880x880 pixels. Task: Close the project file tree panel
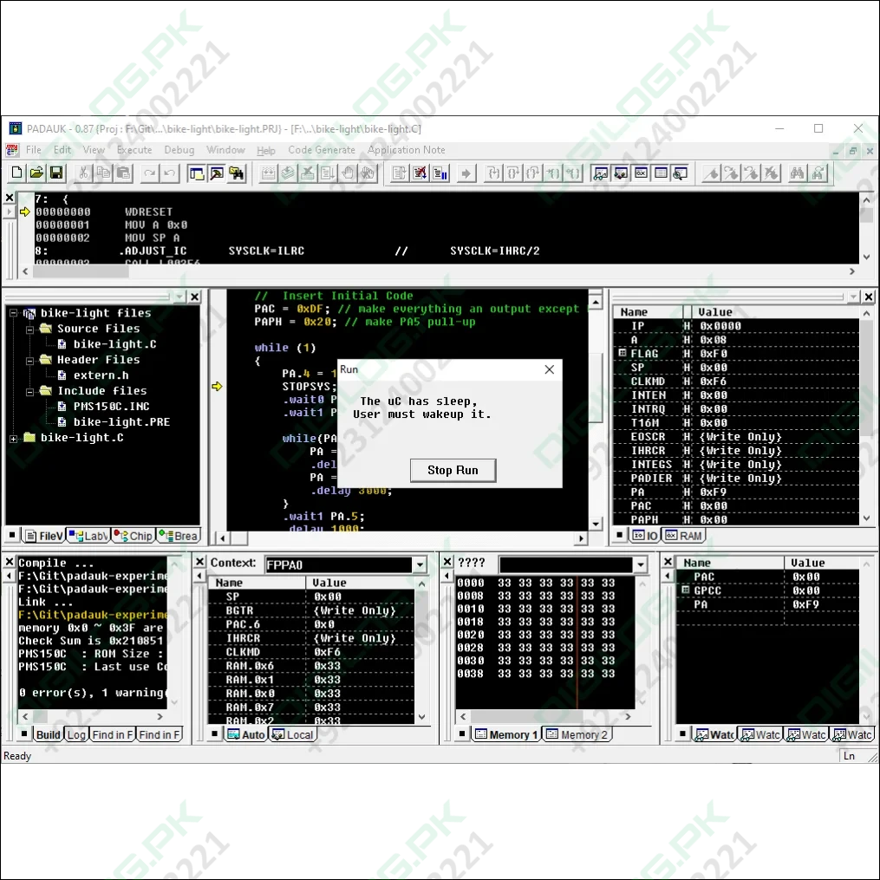(194, 297)
